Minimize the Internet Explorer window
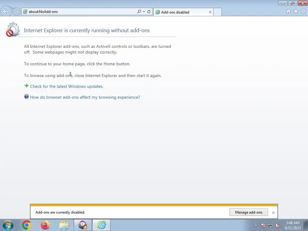This screenshot has height=231, width=308. (283, 3)
